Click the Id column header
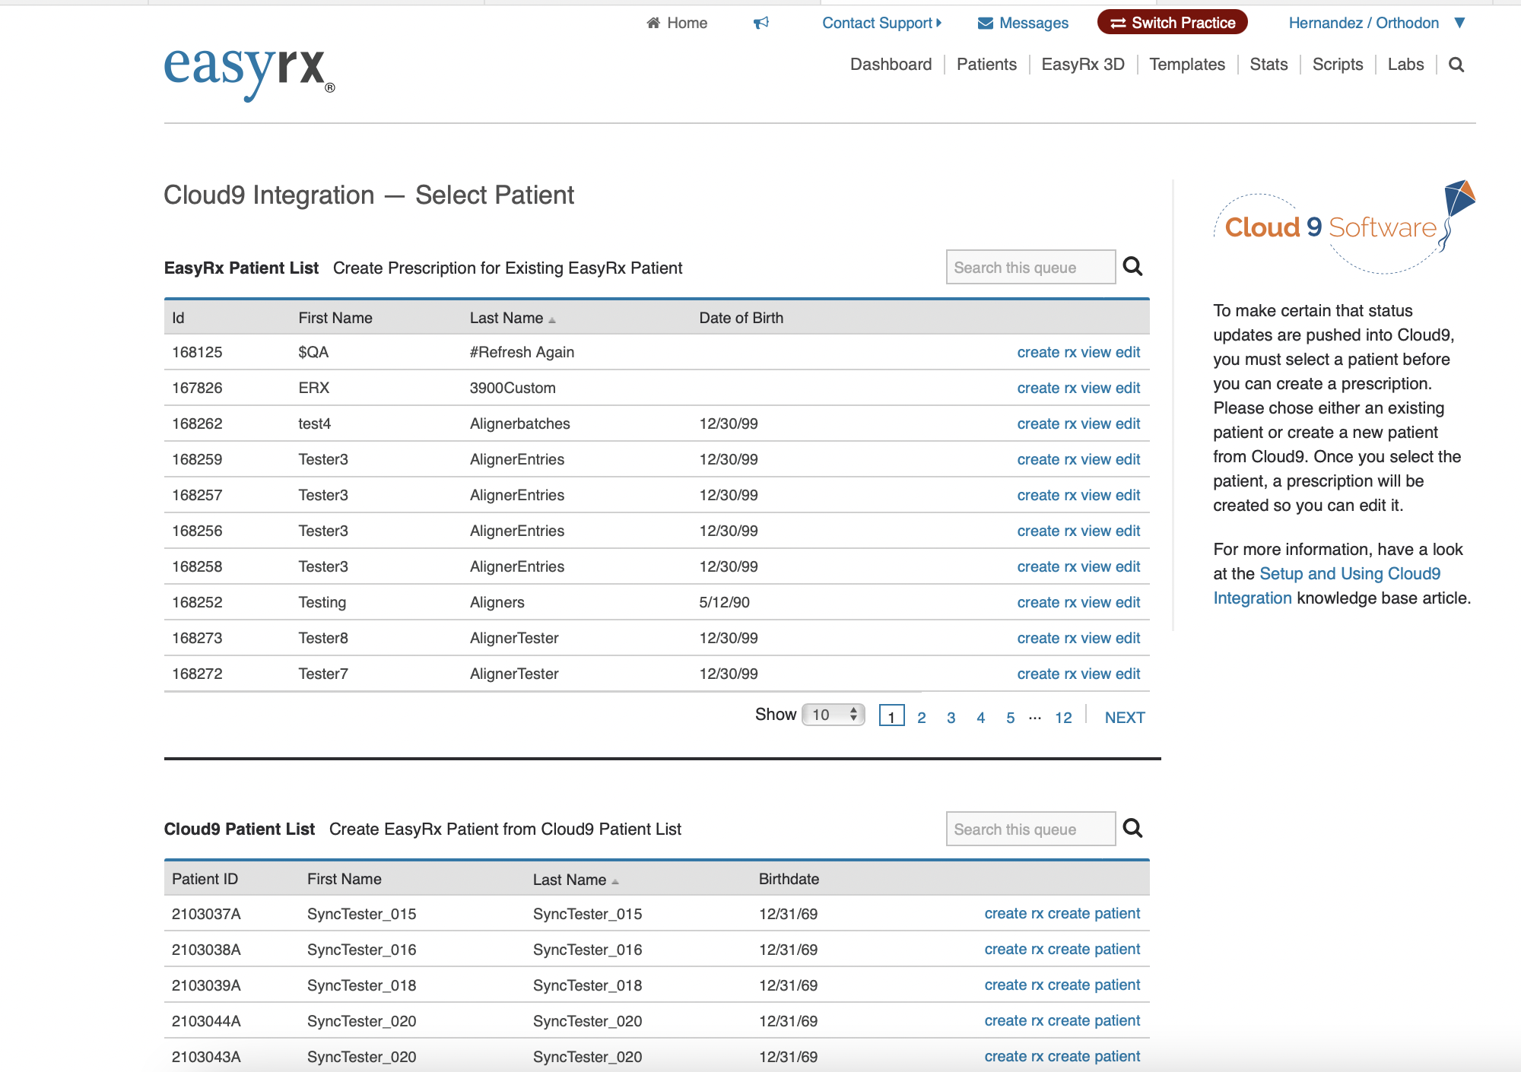This screenshot has width=1521, height=1072. tap(178, 318)
